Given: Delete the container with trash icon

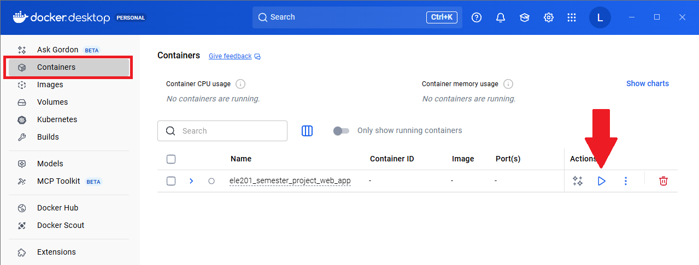Looking at the screenshot, I should pos(663,181).
